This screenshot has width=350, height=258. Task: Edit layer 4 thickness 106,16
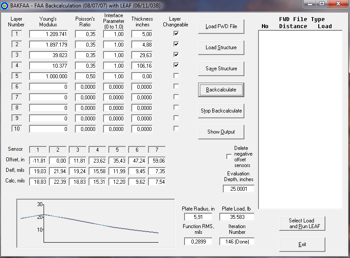(x=142, y=66)
